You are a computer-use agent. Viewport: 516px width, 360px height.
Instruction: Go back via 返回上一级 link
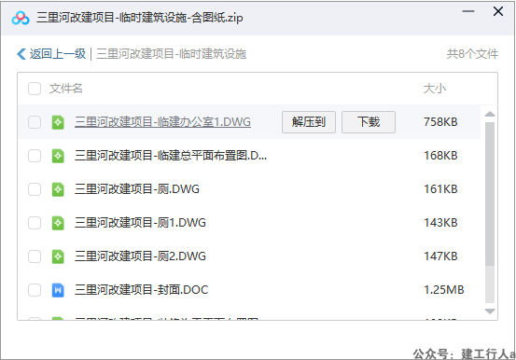(x=58, y=54)
